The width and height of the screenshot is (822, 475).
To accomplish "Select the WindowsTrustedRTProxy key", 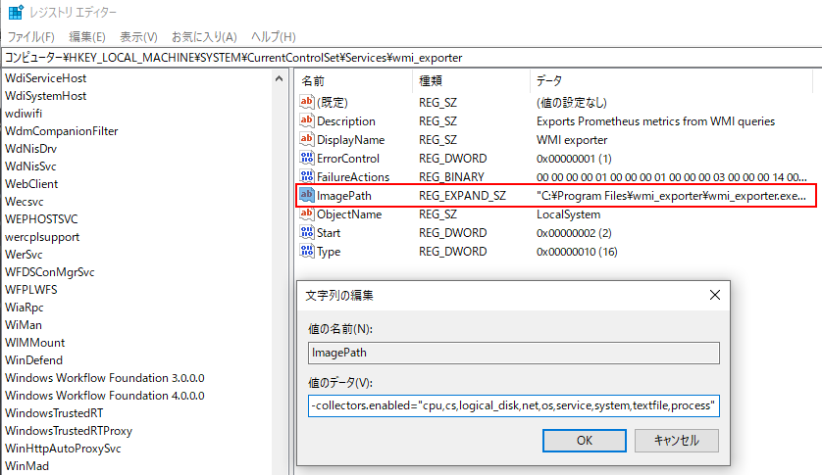I will (x=69, y=431).
